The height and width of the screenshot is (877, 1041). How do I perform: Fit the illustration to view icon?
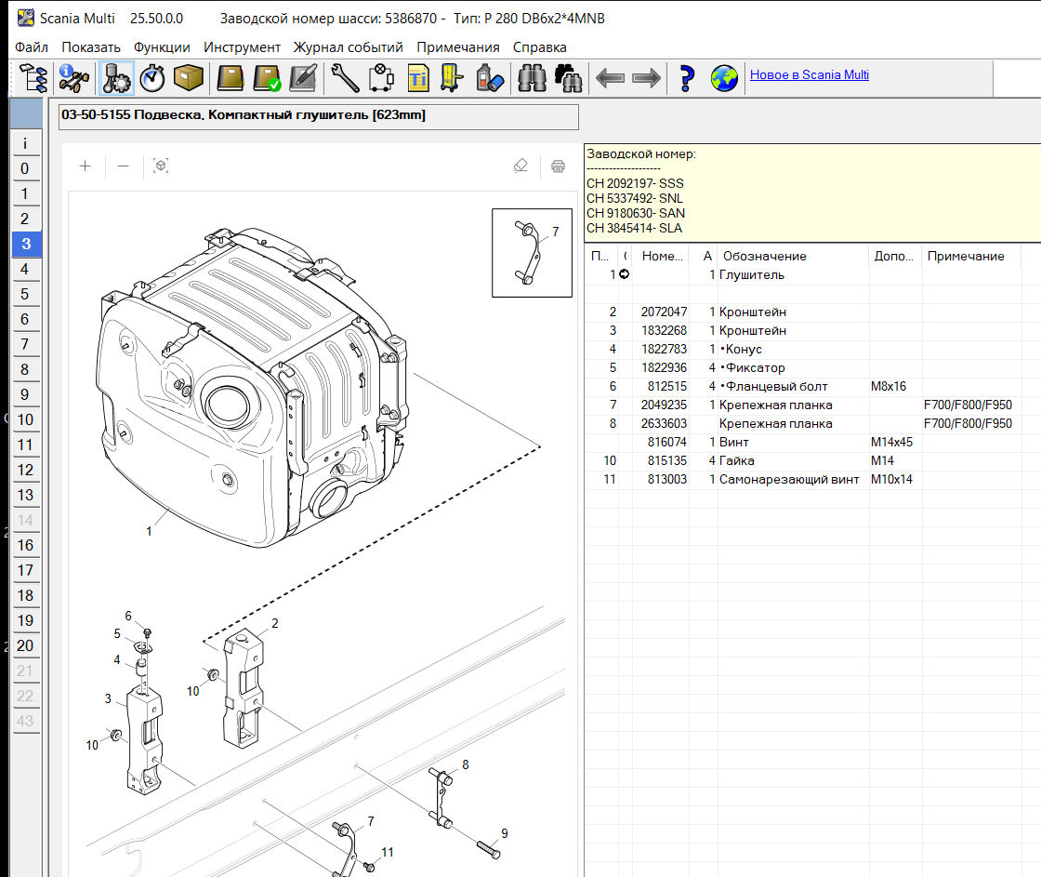[x=161, y=166]
